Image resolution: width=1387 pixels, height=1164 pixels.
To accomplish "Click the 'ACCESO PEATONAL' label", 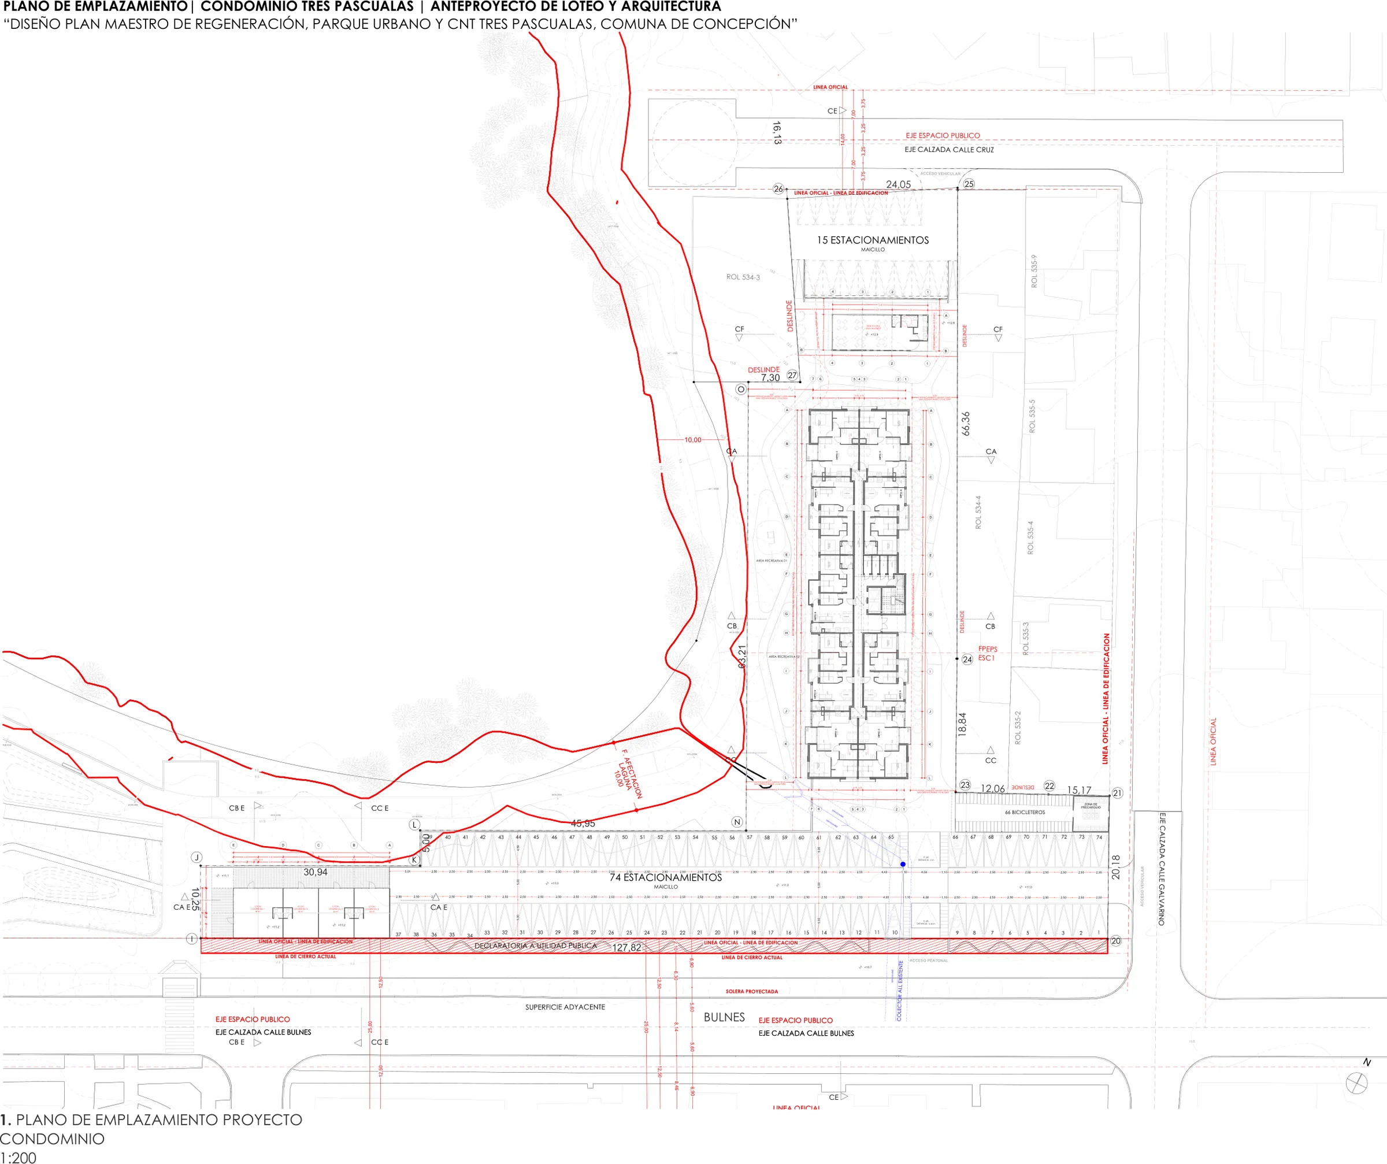I will [x=929, y=961].
